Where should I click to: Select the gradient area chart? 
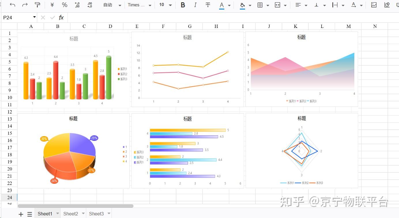302,69
